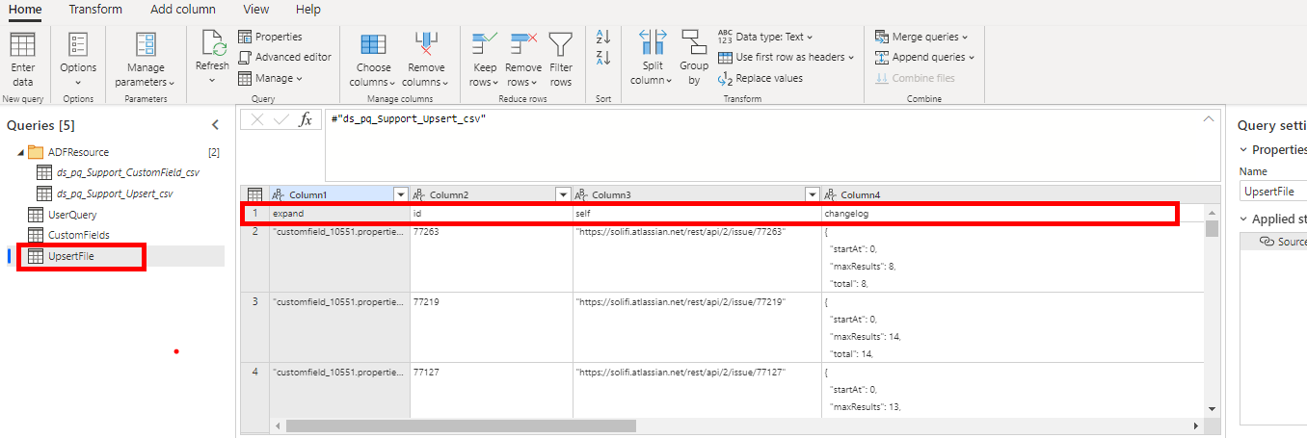Open Column3 filter dropdown arrow
Image resolution: width=1307 pixels, height=438 pixels.
pyautogui.click(x=812, y=194)
